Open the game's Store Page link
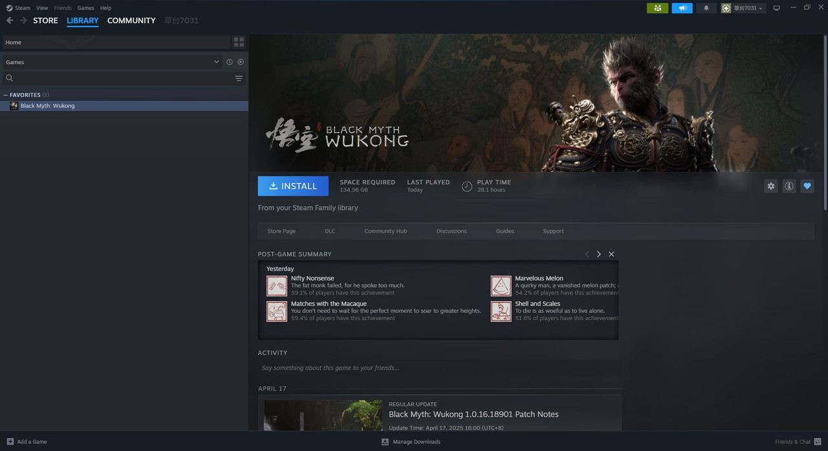Image resolution: width=828 pixels, height=451 pixels. click(x=281, y=231)
